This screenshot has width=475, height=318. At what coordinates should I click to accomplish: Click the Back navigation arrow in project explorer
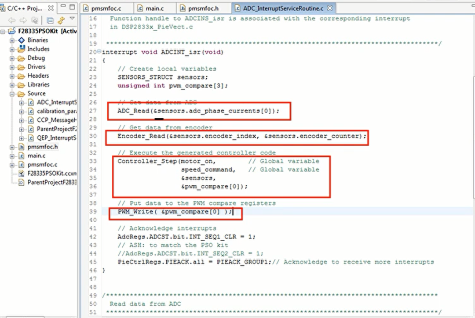(12, 20)
